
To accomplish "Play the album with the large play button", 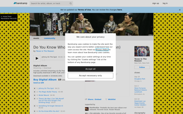I will (x=37, y=58).
